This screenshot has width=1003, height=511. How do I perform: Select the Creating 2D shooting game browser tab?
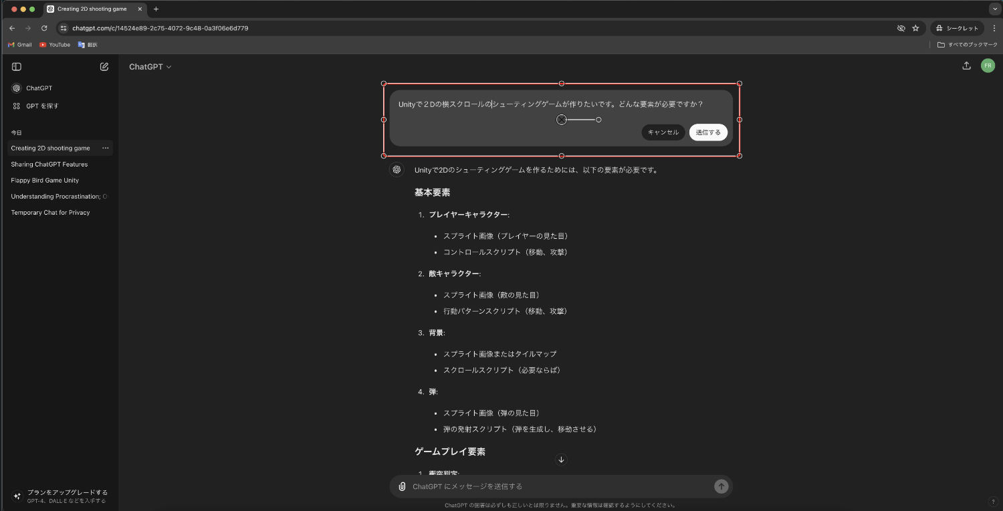coord(95,9)
